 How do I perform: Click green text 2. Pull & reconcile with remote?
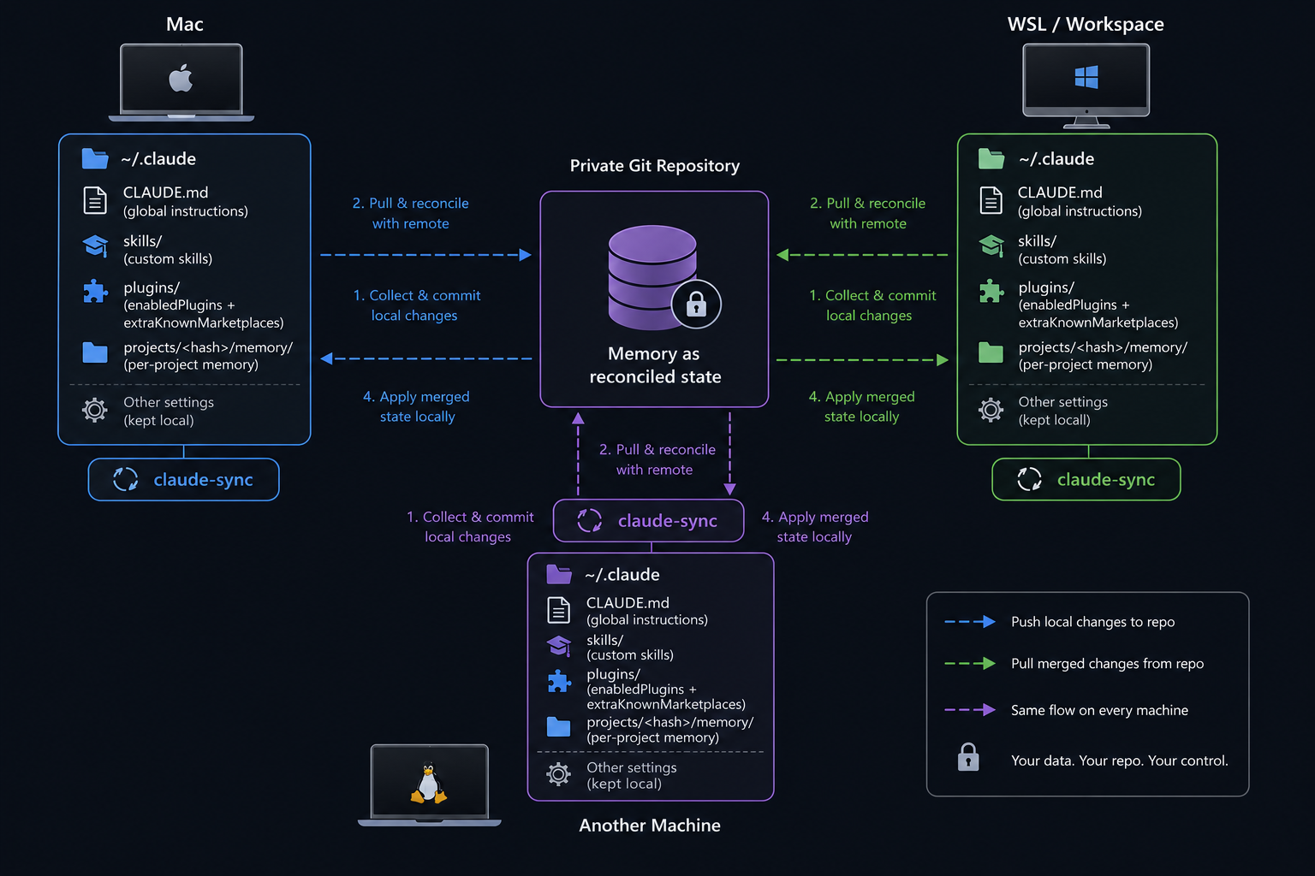[x=868, y=213]
